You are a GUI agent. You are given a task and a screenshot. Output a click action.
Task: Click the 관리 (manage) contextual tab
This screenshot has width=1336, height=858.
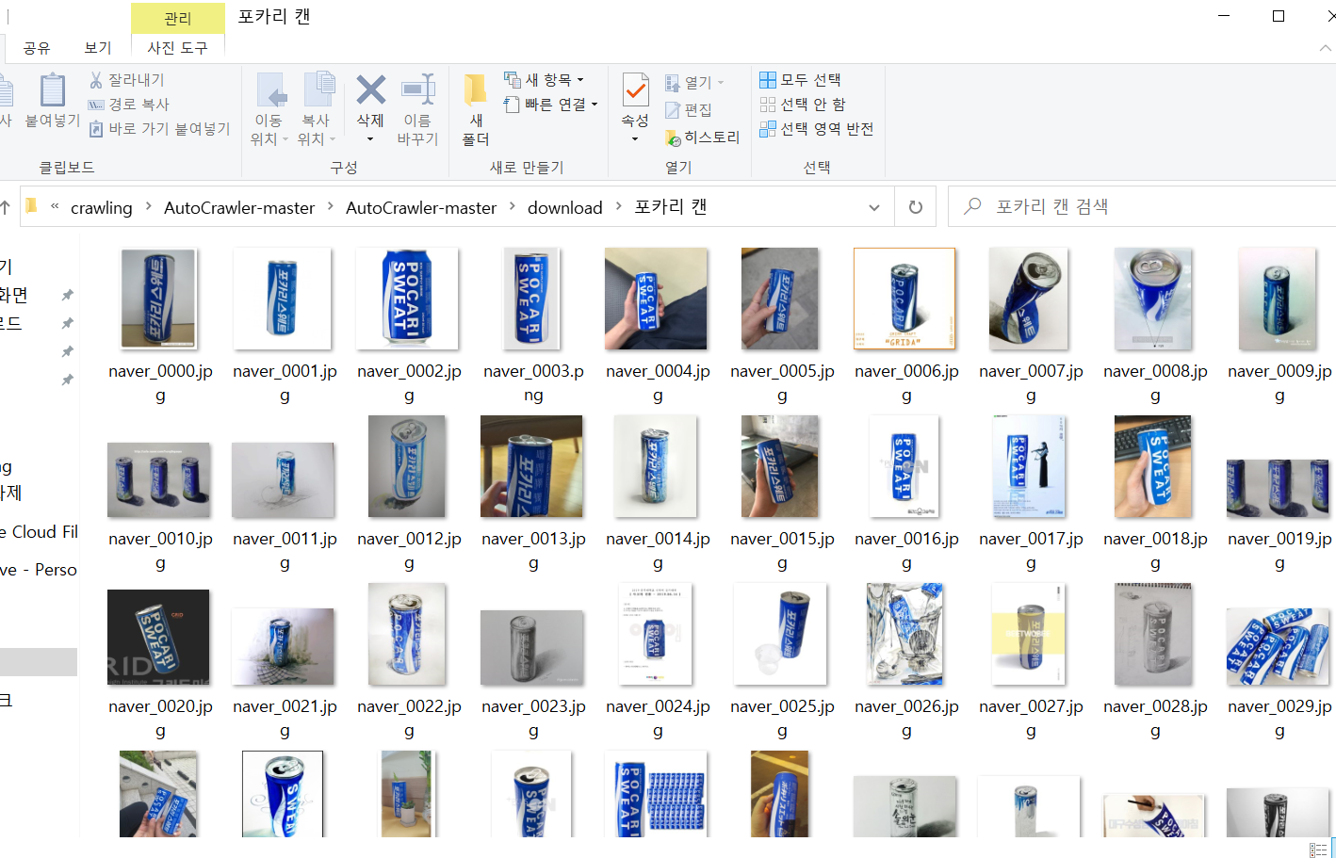pos(177,18)
